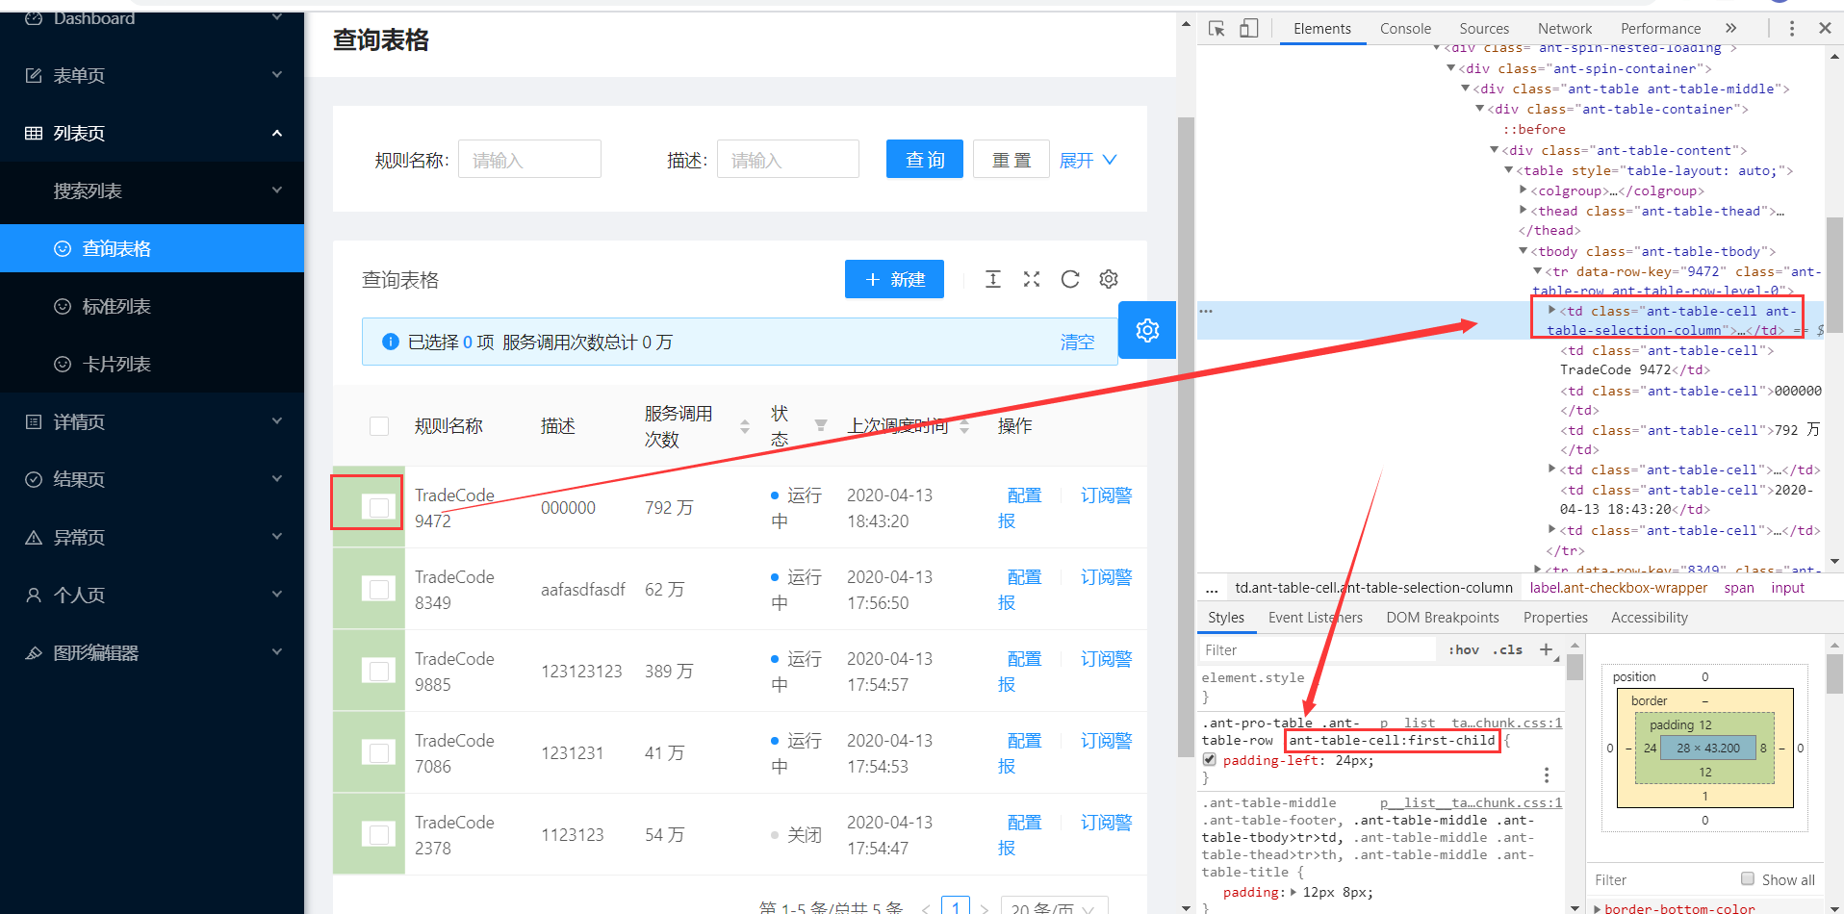Click the 查询 search button

(924, 159)
